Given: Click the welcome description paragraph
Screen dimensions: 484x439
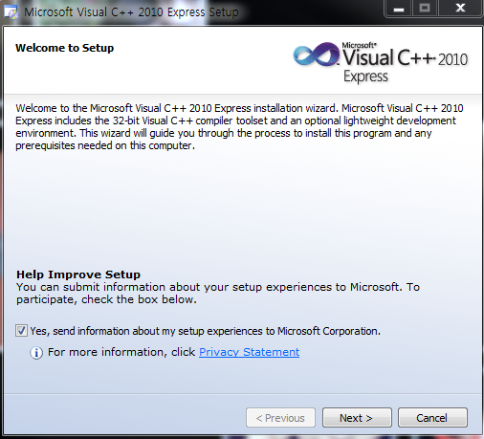Looking at the screenshot, I should 239,127.
